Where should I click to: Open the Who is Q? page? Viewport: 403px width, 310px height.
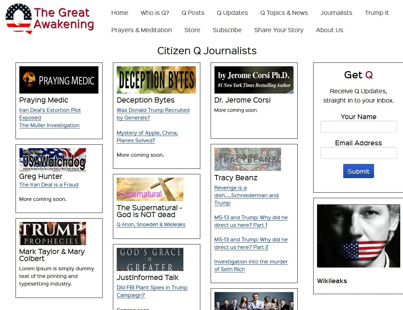[155, 13]
